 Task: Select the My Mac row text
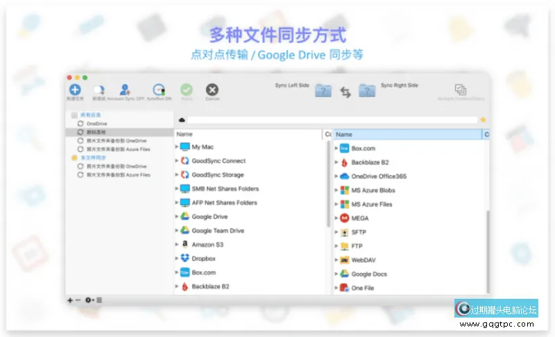pyautogui.click(x=203, y=147)
